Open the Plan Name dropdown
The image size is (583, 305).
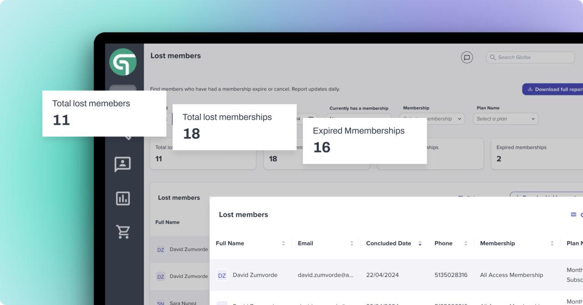(506, 118)
